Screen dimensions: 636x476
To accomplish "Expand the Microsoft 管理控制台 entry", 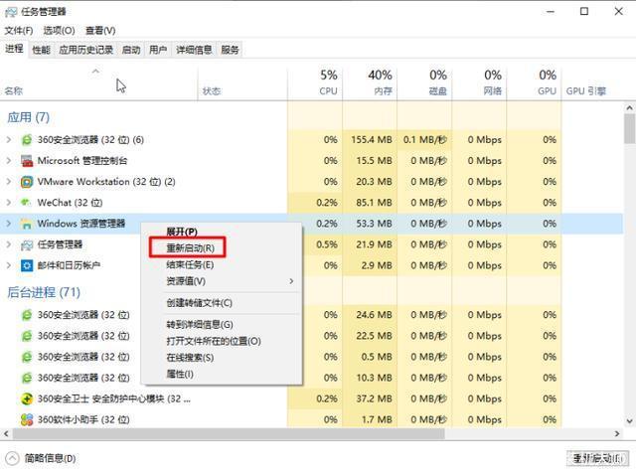I will pyautogui.click(x=9, y=161).
